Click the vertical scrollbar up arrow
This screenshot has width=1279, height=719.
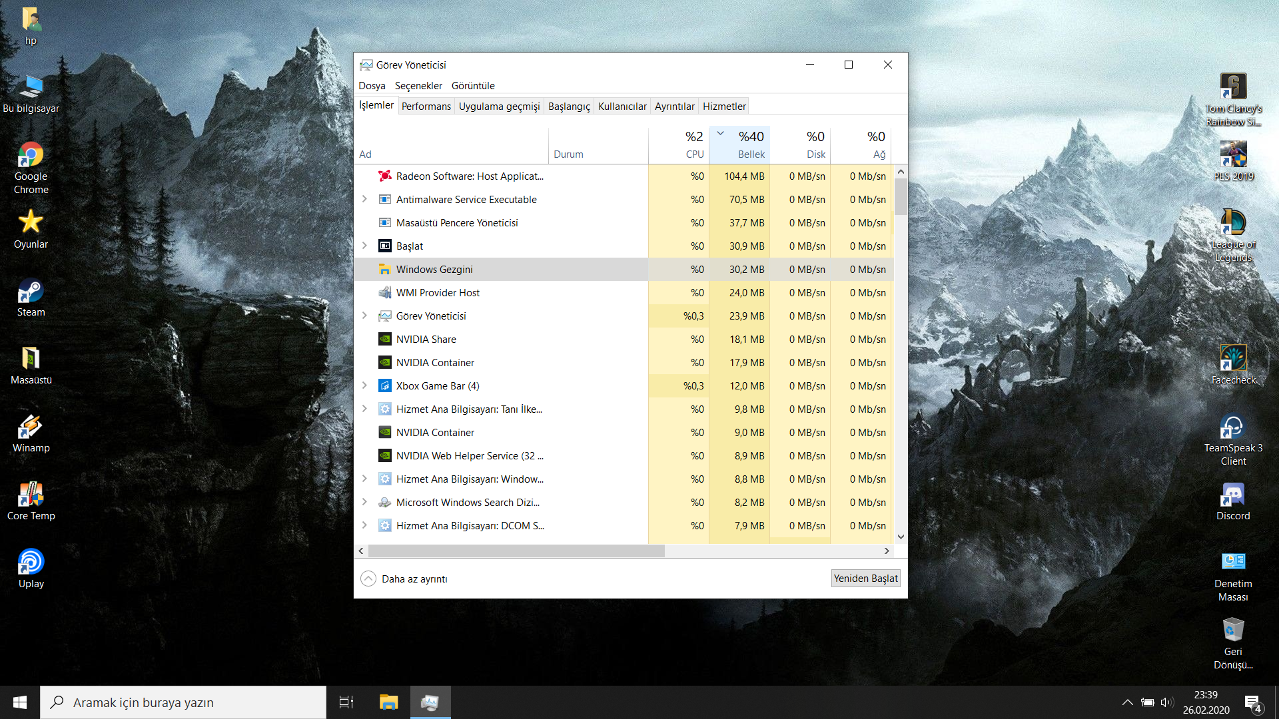[x=901, y=172]
